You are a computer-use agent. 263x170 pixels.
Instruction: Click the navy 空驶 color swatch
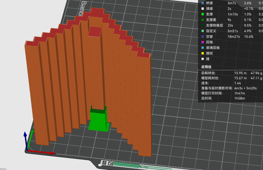[x=203, y=36]
